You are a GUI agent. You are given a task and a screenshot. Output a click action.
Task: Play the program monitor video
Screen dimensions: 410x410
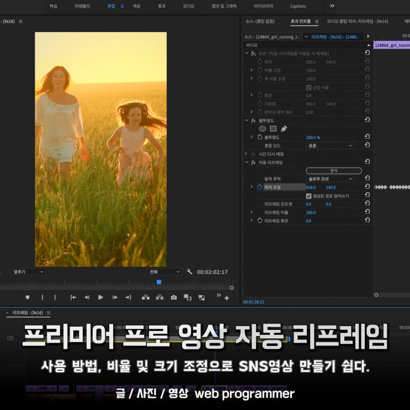click(x=100, y=297)
